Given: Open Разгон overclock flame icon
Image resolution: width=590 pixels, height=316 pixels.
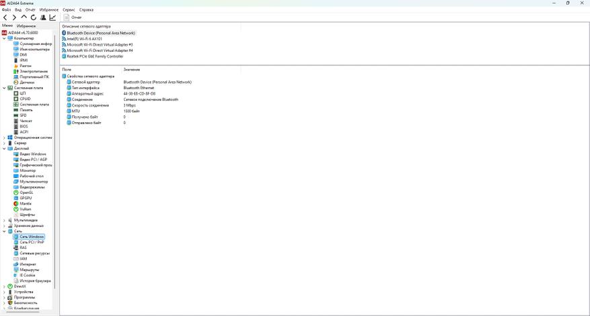Looking at the screenshot, I should coord(15,66).
